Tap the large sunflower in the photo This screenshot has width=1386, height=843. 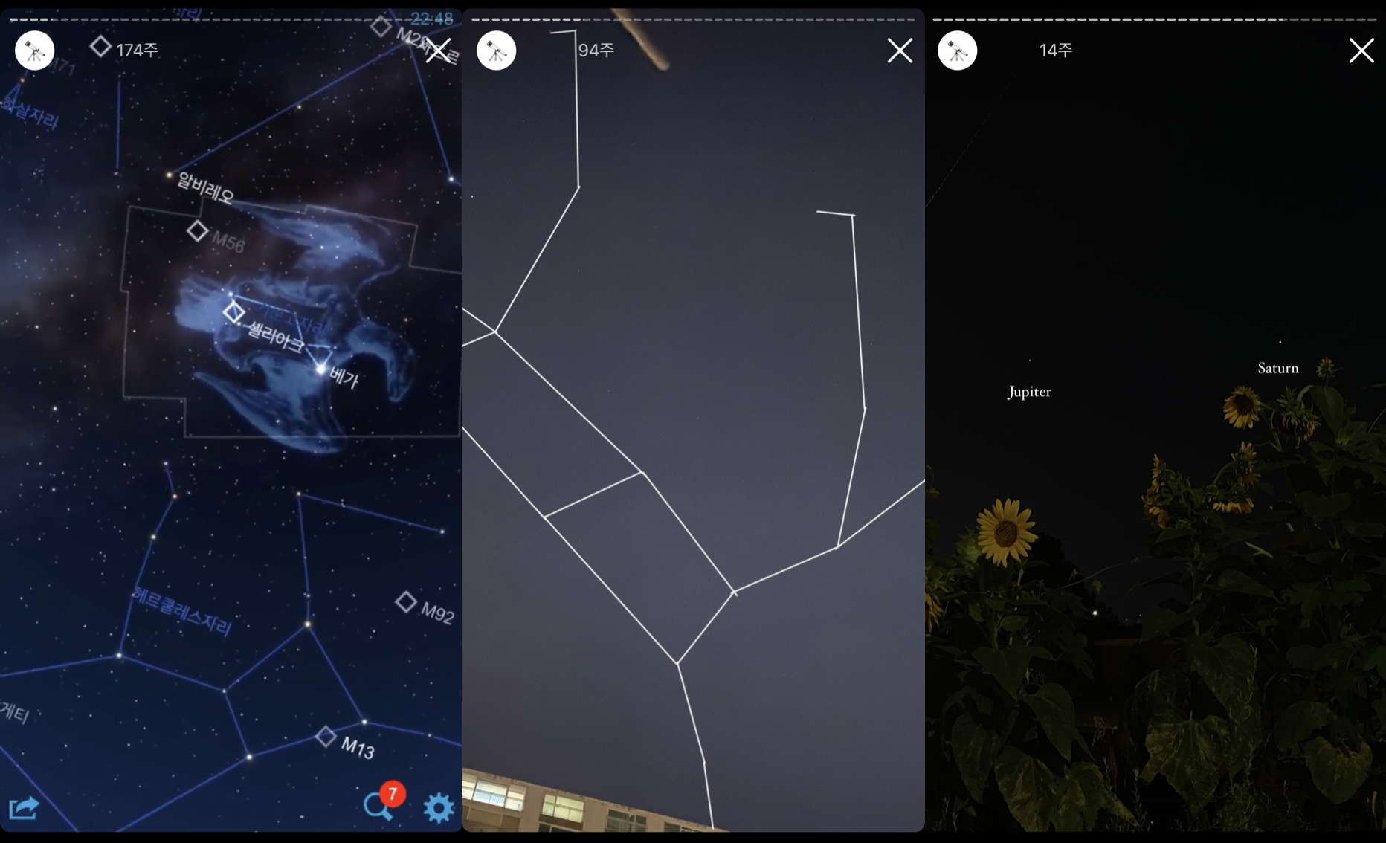(x=1005, y=532)
